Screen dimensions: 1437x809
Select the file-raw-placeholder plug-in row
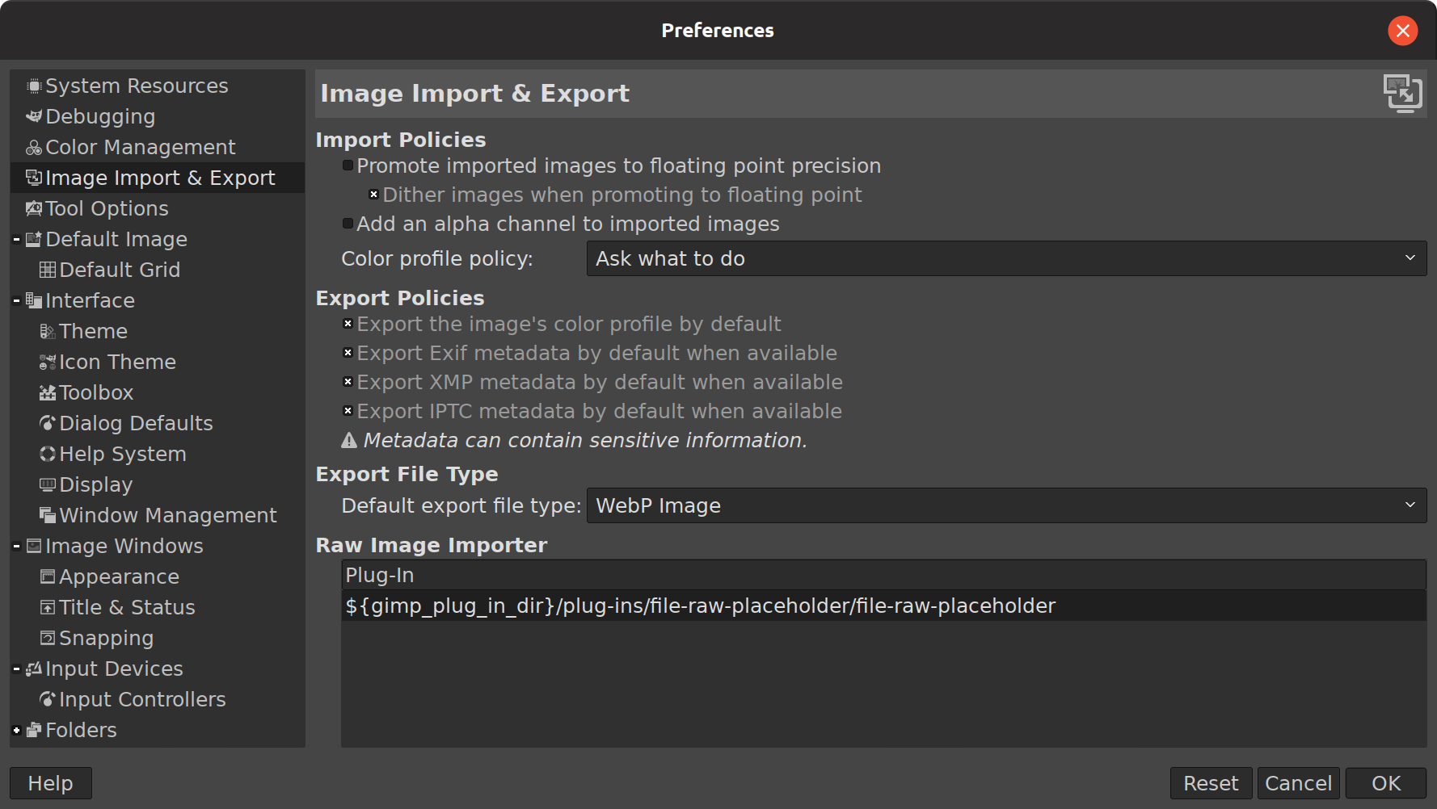coord(883,606)
